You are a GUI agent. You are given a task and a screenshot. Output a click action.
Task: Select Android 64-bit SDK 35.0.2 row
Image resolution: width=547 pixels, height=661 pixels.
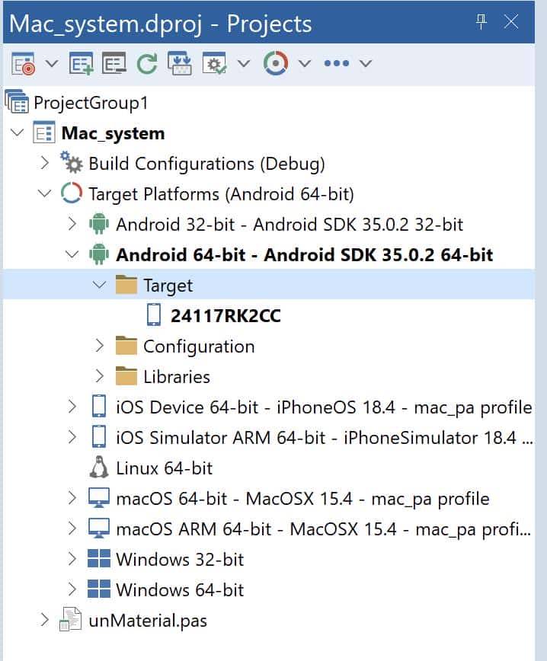pyautogui.click(x=305, y=254)
